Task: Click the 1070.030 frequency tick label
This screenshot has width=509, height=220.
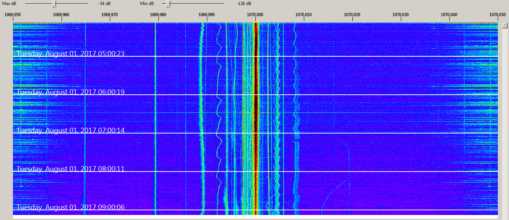Action: (401, 15)
